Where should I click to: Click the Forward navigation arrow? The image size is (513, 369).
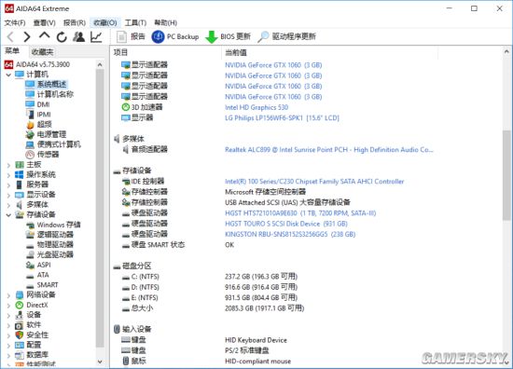point(27,36)
